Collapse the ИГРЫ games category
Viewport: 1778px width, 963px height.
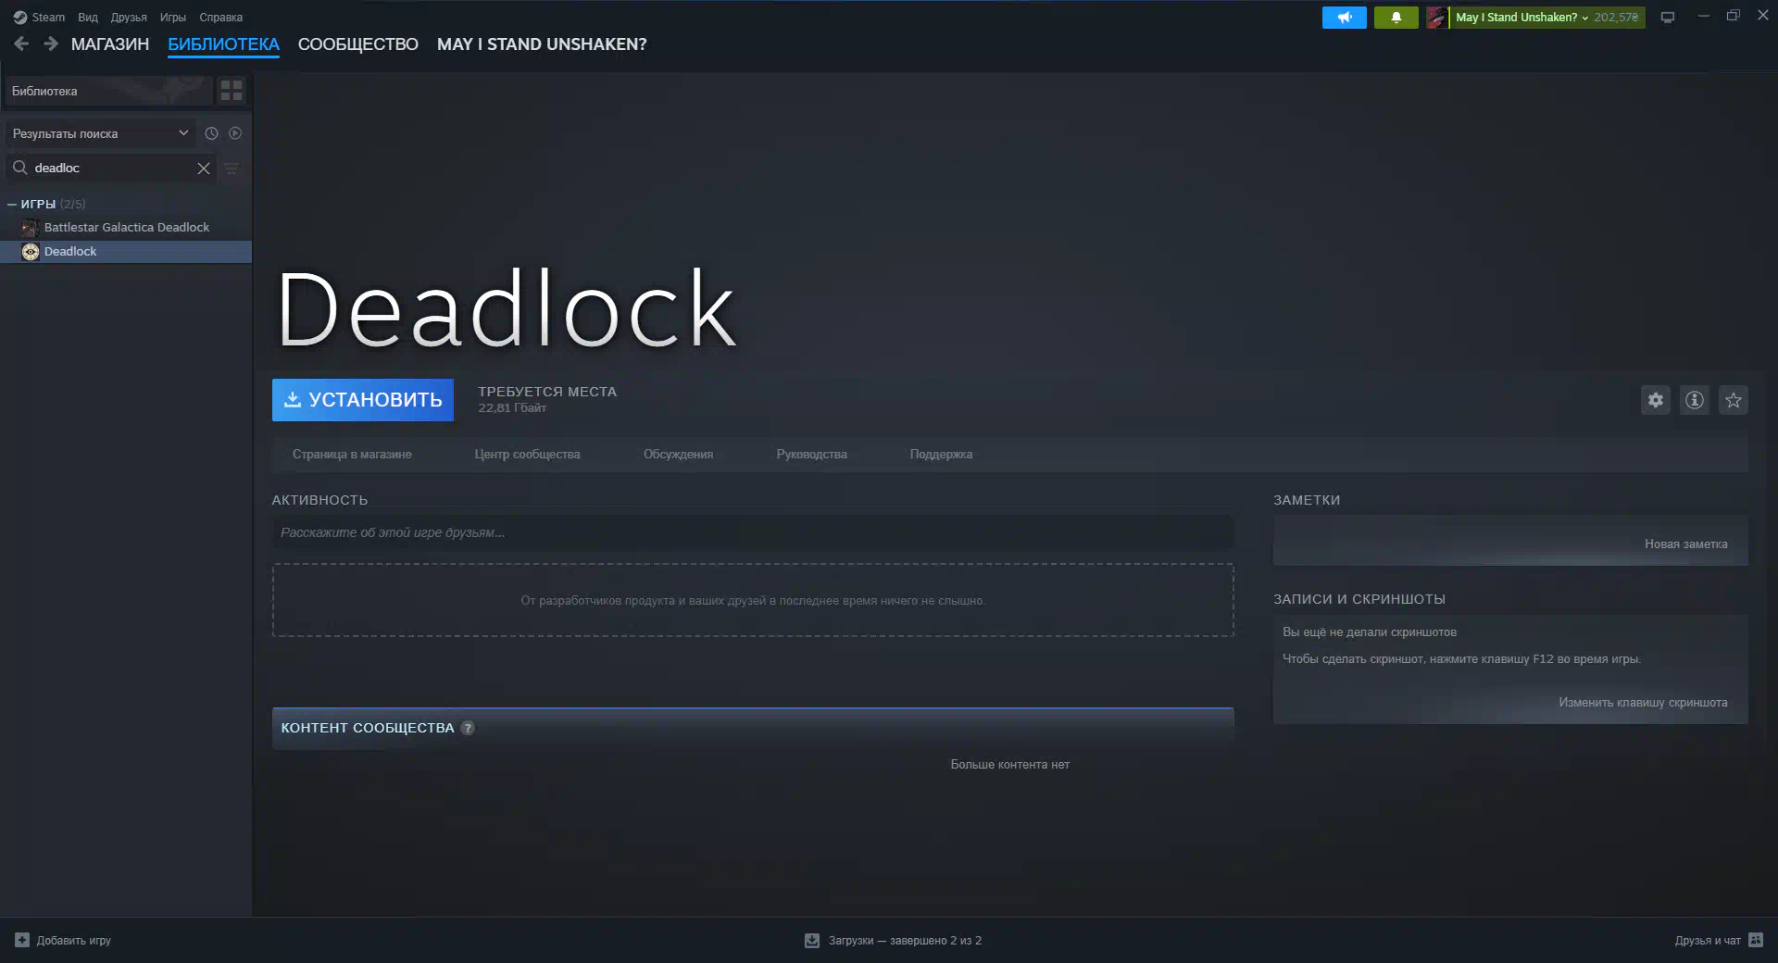point(12,204)
